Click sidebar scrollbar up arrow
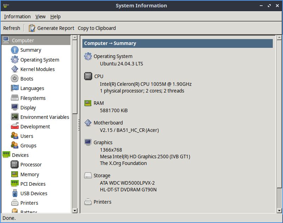Viewport: 283px width, 223px height. tap(75, 38)
